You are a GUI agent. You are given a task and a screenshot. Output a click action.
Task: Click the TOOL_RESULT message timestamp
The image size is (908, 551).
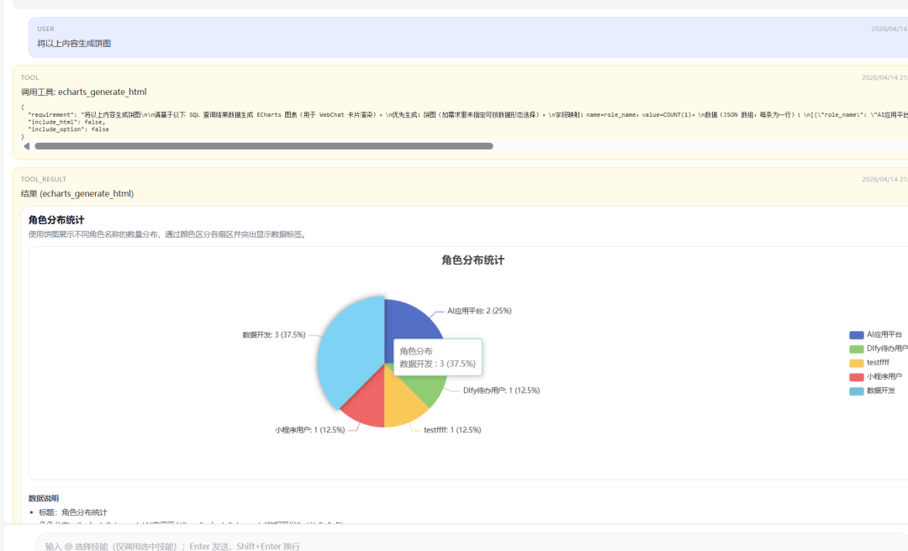click(884, 180)
